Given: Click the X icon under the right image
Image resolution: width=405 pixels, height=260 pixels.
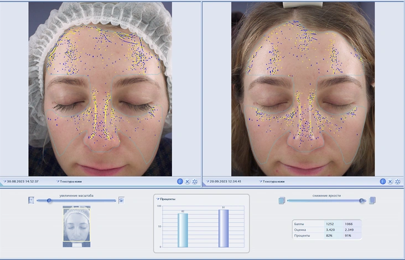Looking at the screenshot, I should [390, 181].
